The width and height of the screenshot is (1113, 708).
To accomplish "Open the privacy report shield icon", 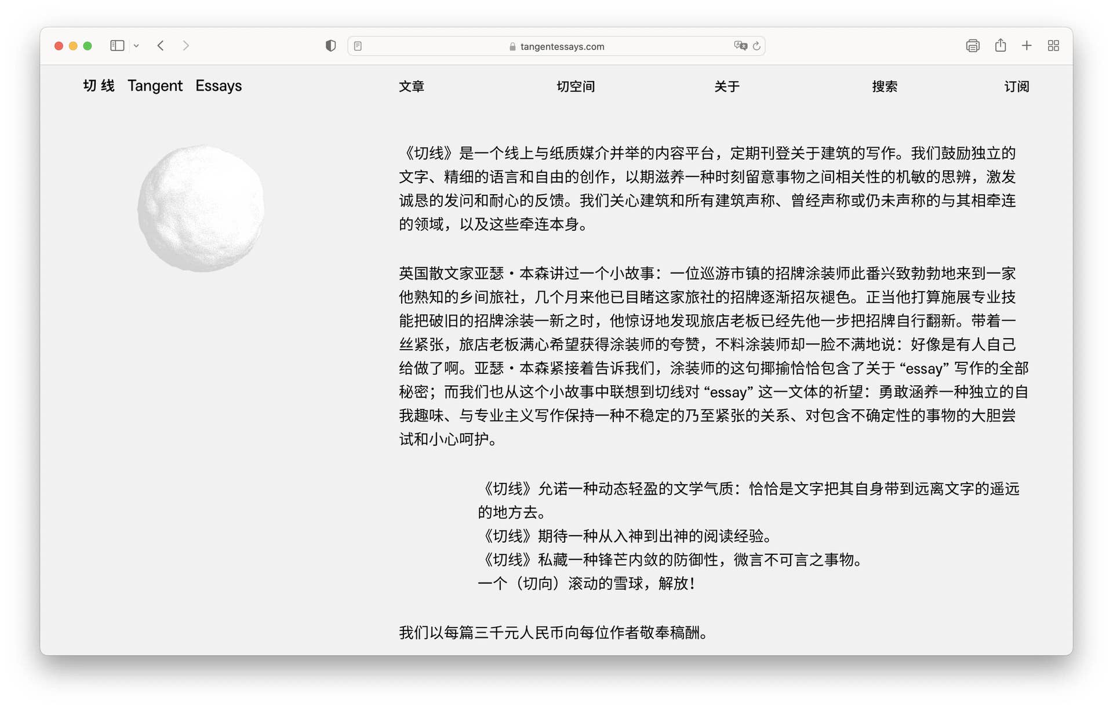I will pyautogui.click(x=330, y=45).
